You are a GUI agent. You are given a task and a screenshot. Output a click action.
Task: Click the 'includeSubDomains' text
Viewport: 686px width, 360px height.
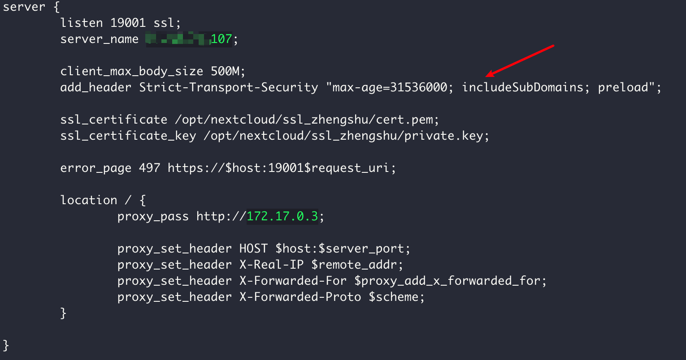point(522,87)
